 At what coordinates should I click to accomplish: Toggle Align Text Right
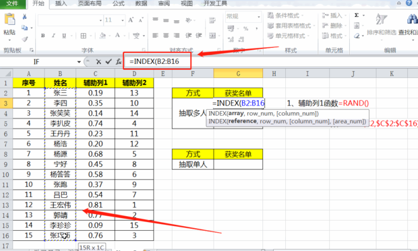coord(177,36)
